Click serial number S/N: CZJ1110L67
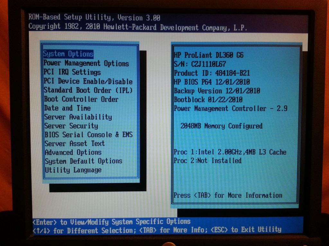 tap(200, 64)
